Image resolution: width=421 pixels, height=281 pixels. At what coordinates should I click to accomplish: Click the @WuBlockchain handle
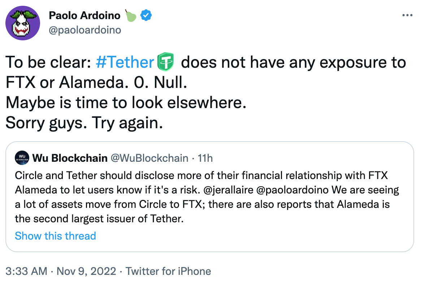pos(149,158)
